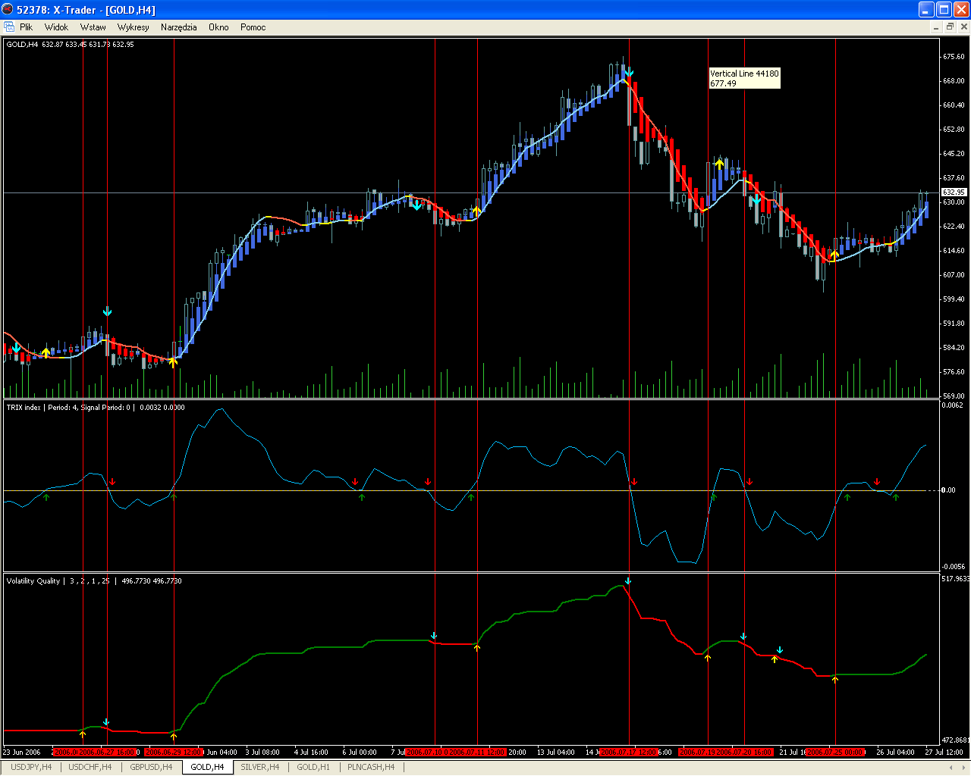Click the 27 Jul 12:00 date label
The width and height of the screenshot is (971, 776).
(x=944, y=753)
